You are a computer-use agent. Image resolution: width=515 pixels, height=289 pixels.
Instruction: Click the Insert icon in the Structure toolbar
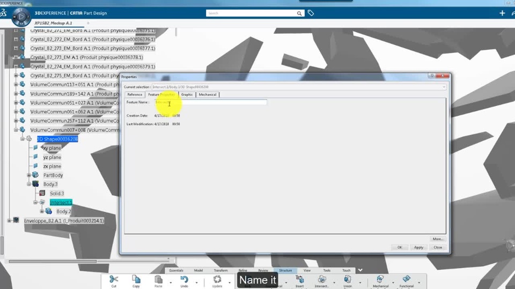pyautogui.click(x=299, y=279)
